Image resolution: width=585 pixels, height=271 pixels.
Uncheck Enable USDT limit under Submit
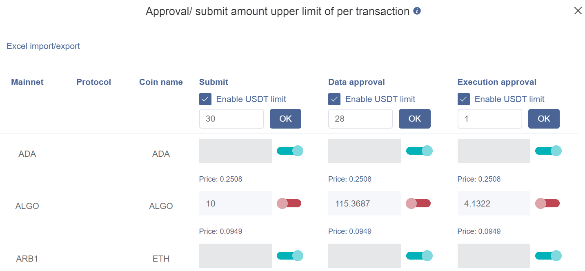(205, 99)
